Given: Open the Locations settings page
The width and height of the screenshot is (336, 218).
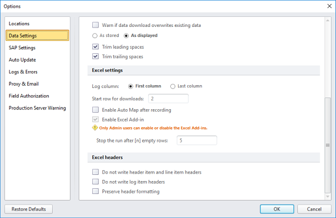Looking at the screenshot, I should (19, 24).
